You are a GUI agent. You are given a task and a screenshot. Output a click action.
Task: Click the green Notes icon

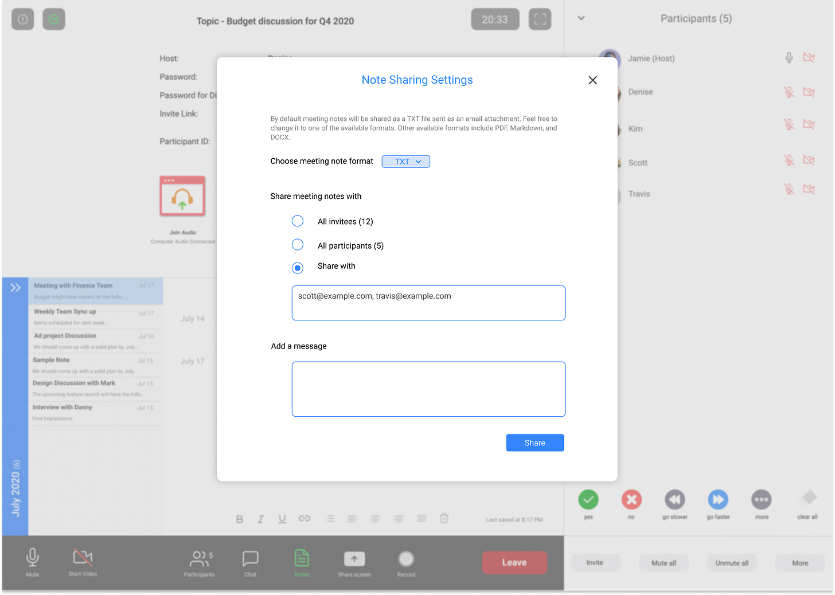[x=302, y=558]
